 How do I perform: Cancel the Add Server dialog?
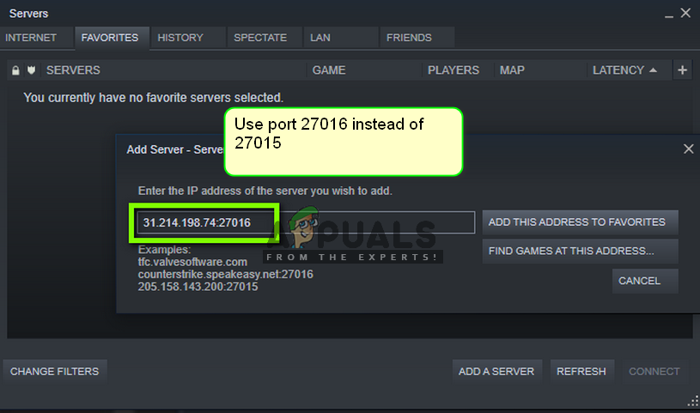(645, 281)
